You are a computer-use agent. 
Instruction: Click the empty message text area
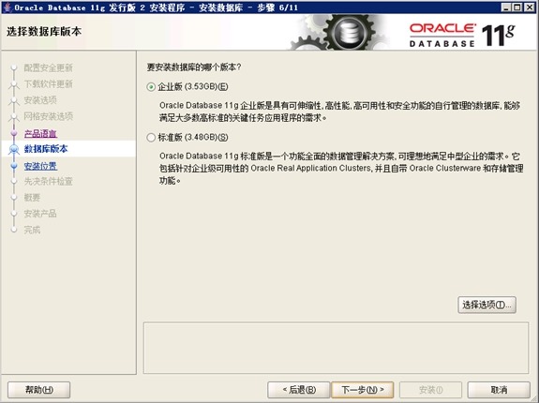(336, 348)
